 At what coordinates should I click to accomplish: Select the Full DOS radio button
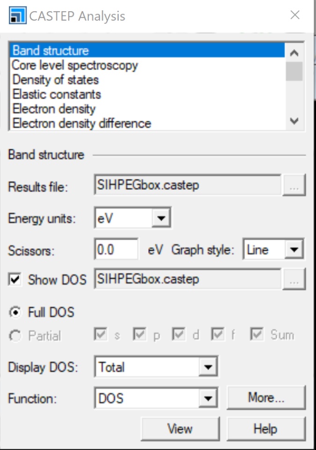pyautogui.click(x=15, y=312)
